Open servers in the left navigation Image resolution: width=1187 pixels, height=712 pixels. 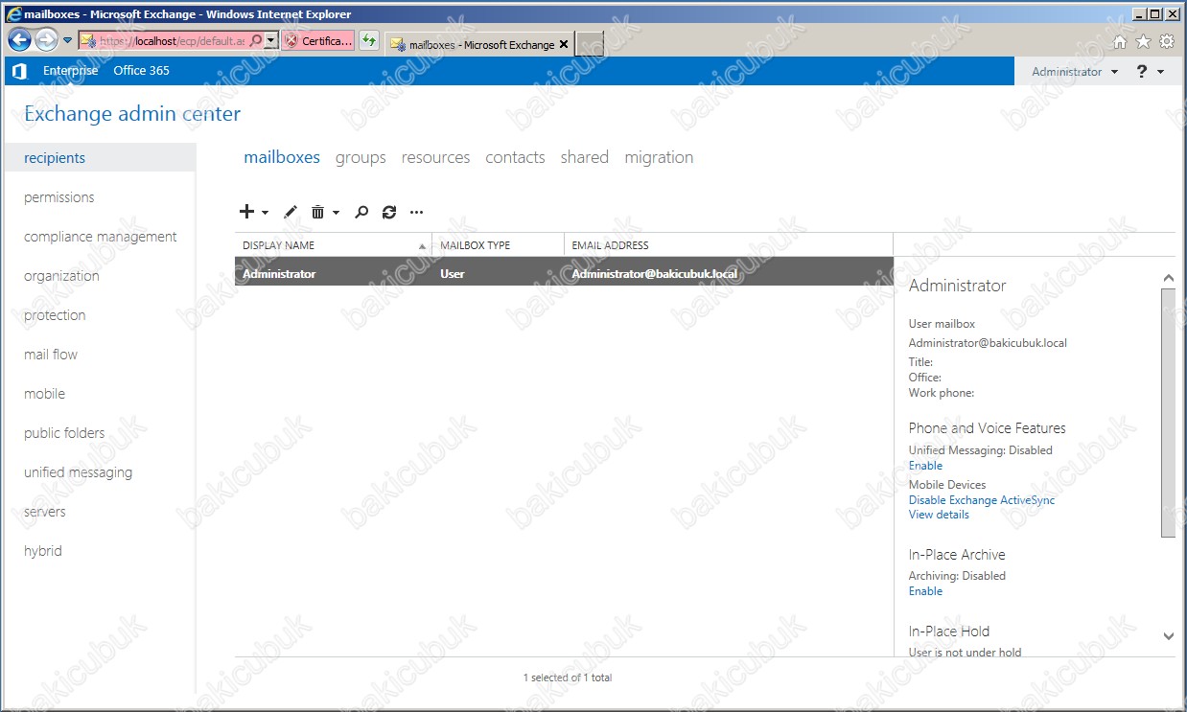tap(45, 512)
